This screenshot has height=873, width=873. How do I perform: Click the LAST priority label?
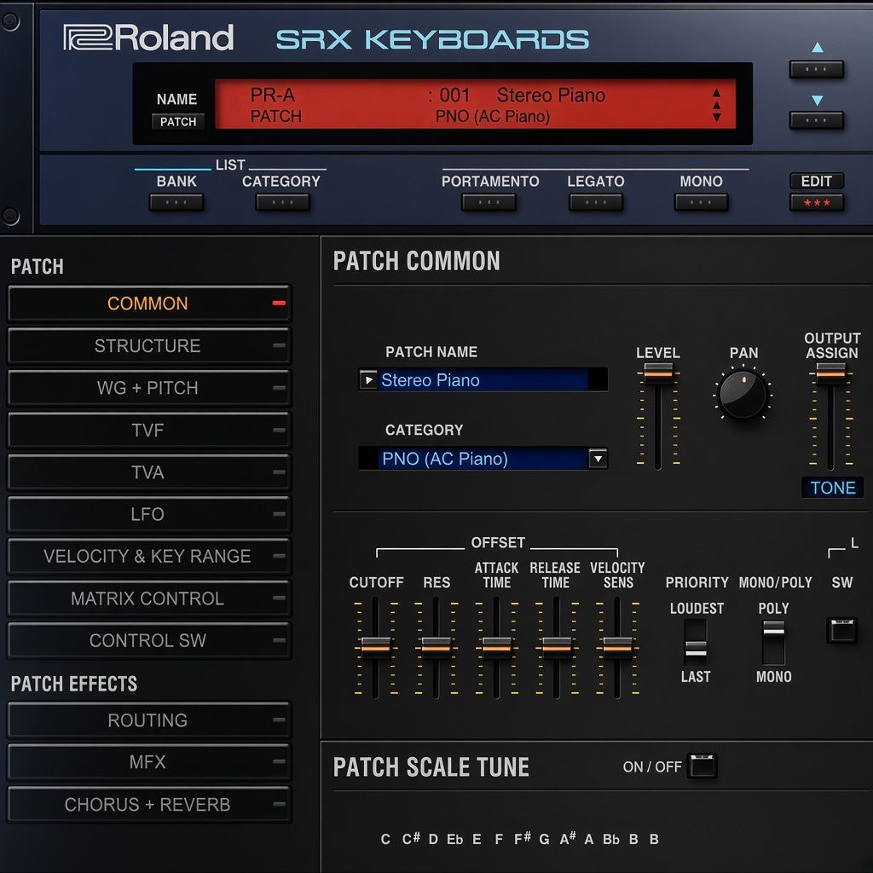click(x=696, y=676)
